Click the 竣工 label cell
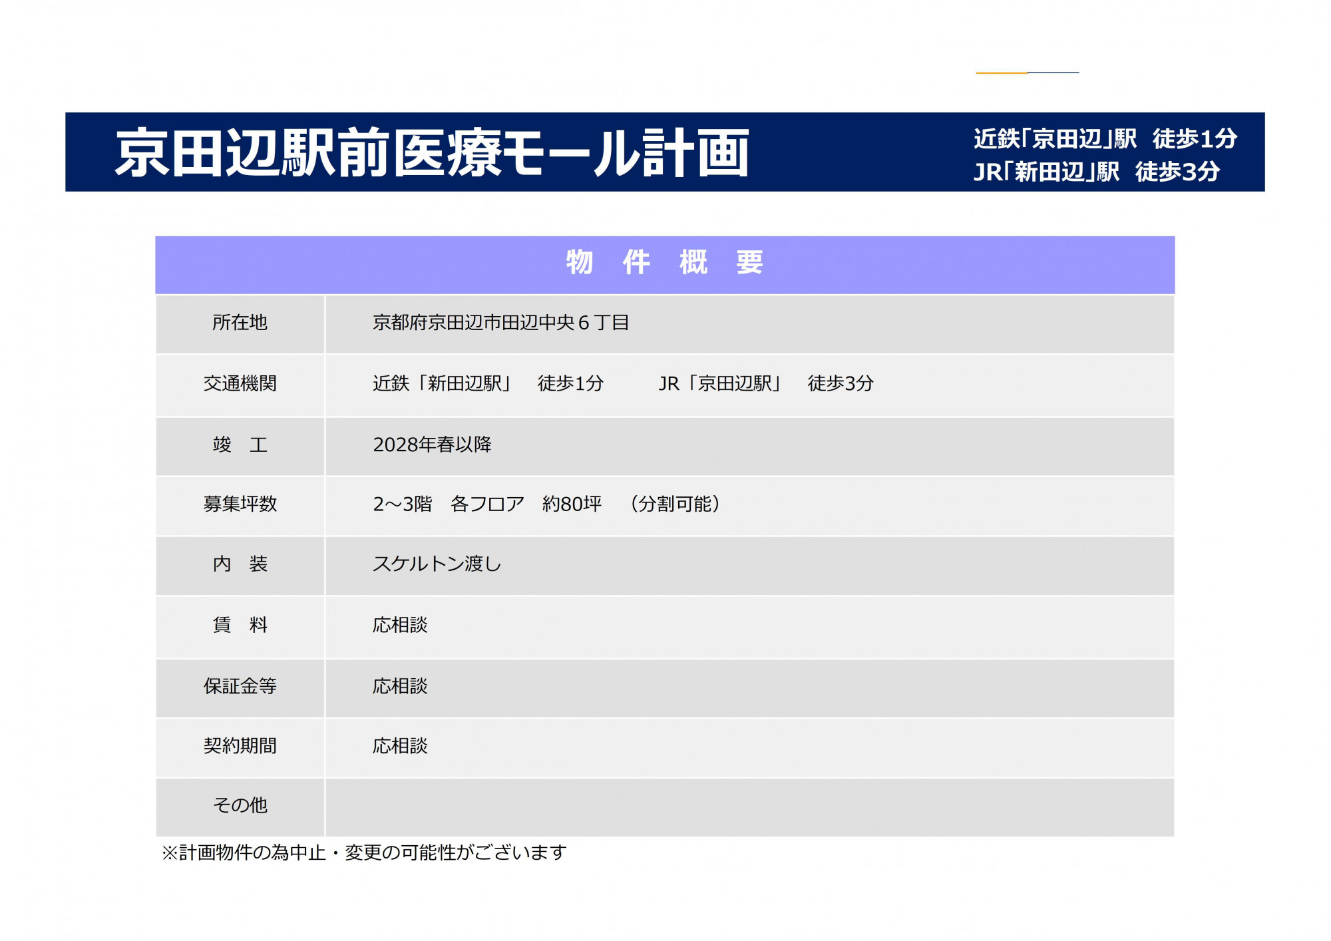The height and width of the screenshot is (941, 1331). (240, 445)
